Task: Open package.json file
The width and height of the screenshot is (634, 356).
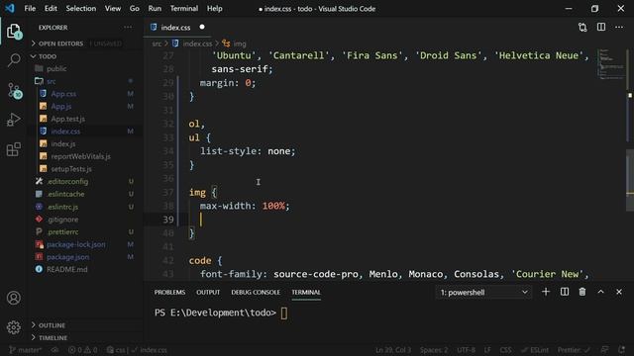Action: pyautogui.click(x=68, y=257)
